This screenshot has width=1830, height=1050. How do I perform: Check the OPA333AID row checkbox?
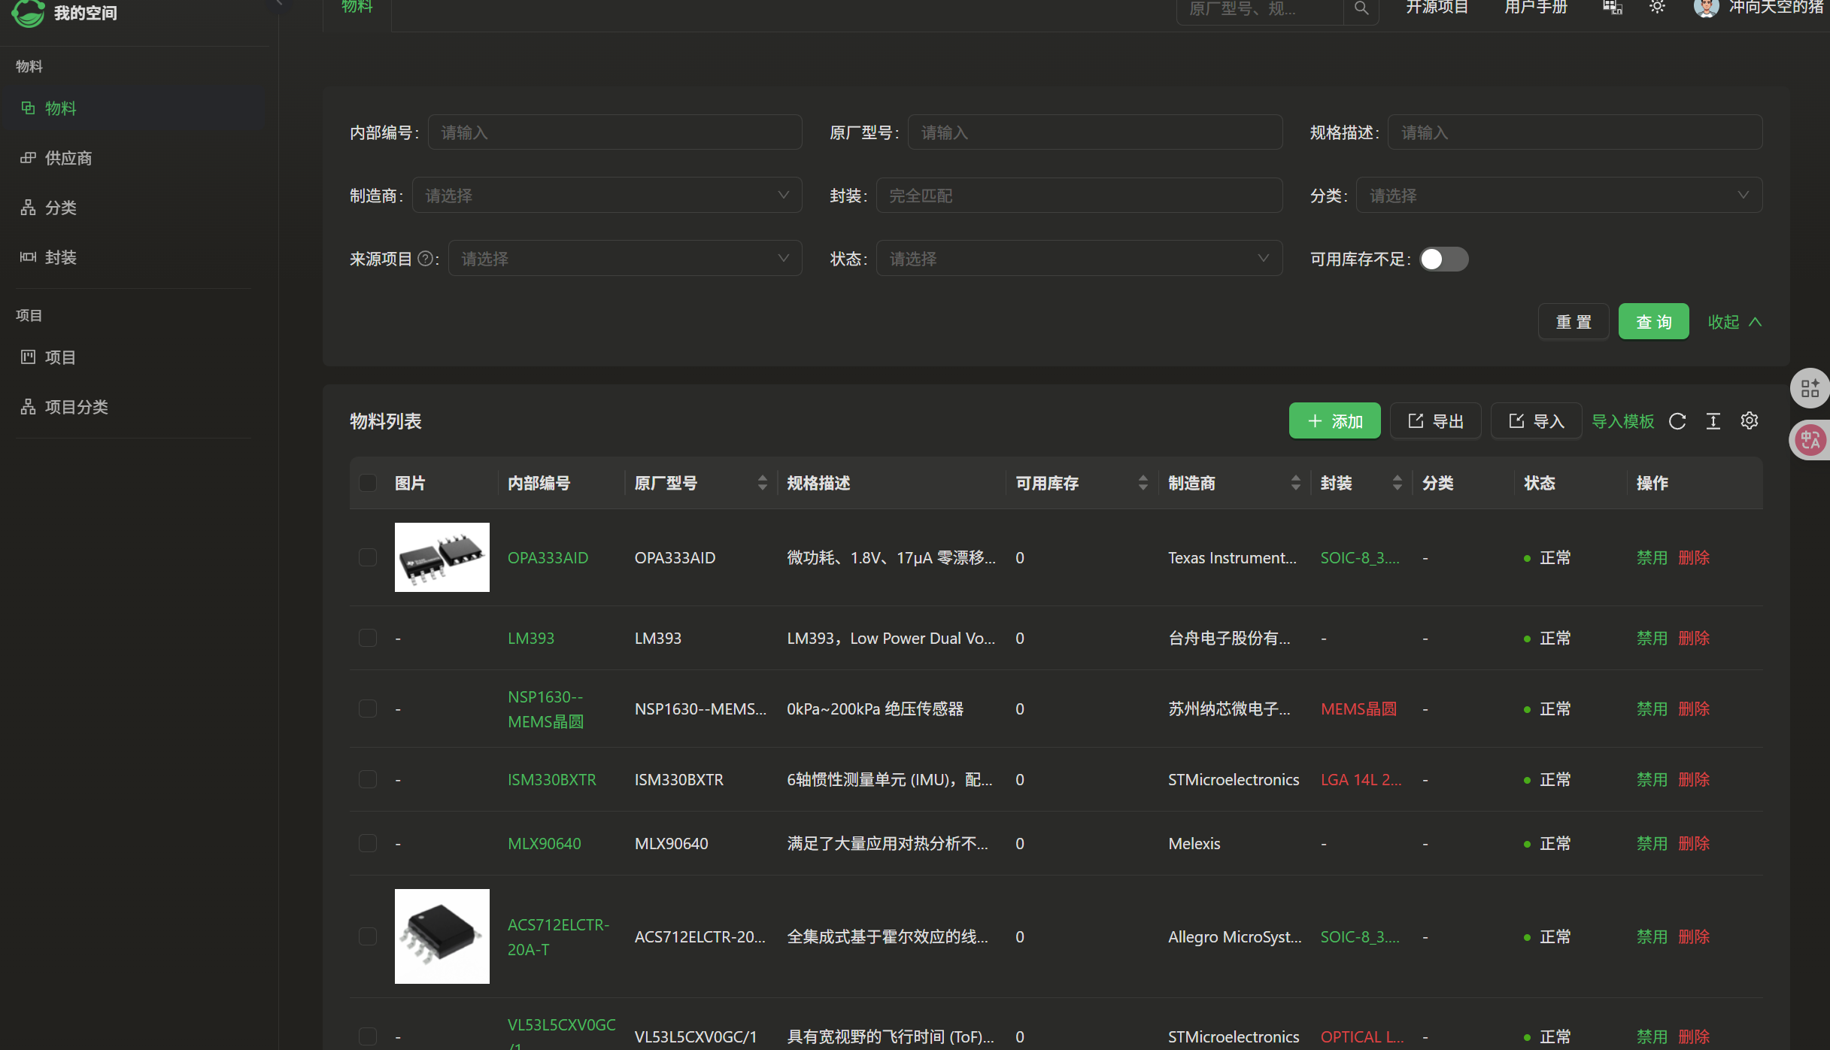click(x=368, y=557)
